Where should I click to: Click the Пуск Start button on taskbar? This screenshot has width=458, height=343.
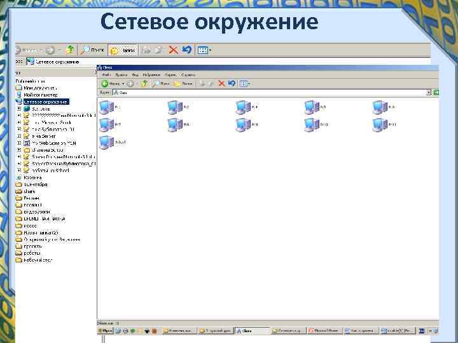click(x=105, y=331)
